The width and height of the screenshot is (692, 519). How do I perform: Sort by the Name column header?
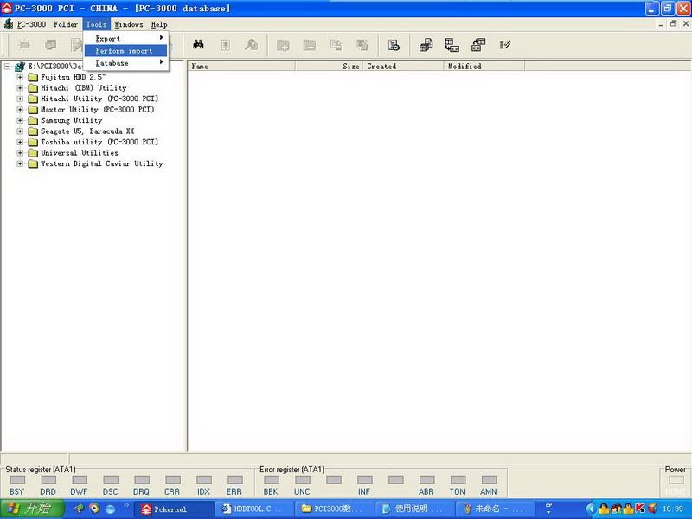(241, 67)
